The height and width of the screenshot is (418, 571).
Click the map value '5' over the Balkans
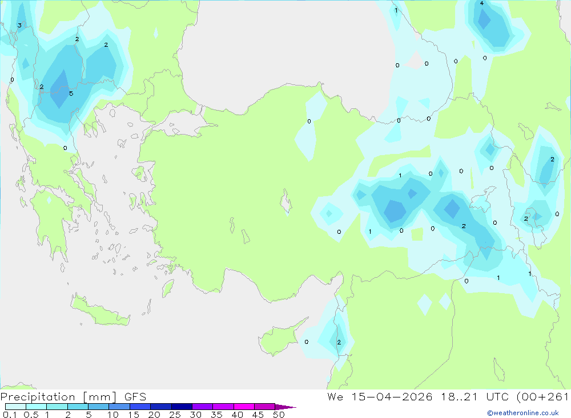coord(71,94)
